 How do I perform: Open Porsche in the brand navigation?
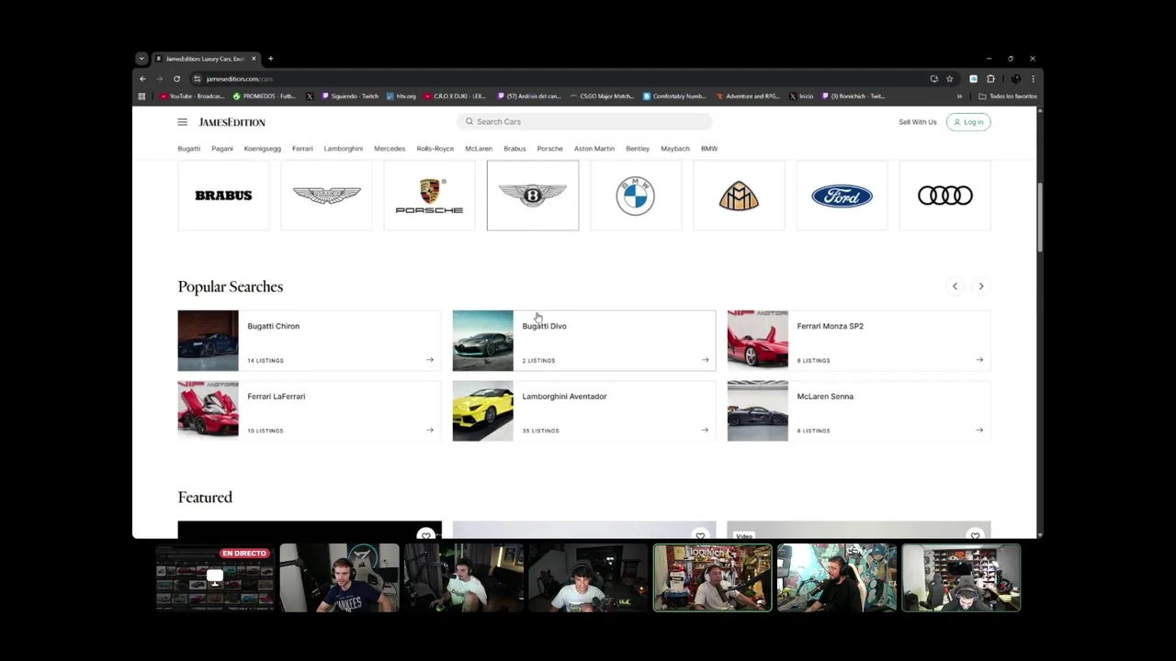[x=549, y=149]
